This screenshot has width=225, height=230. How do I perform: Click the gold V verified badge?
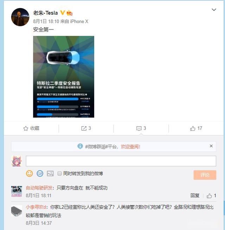tap(63, 13)
